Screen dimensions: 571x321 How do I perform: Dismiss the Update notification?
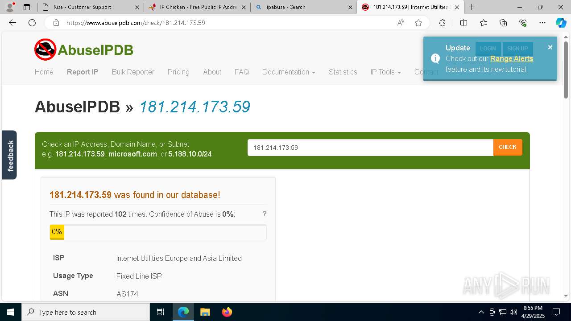click(550, 47)
